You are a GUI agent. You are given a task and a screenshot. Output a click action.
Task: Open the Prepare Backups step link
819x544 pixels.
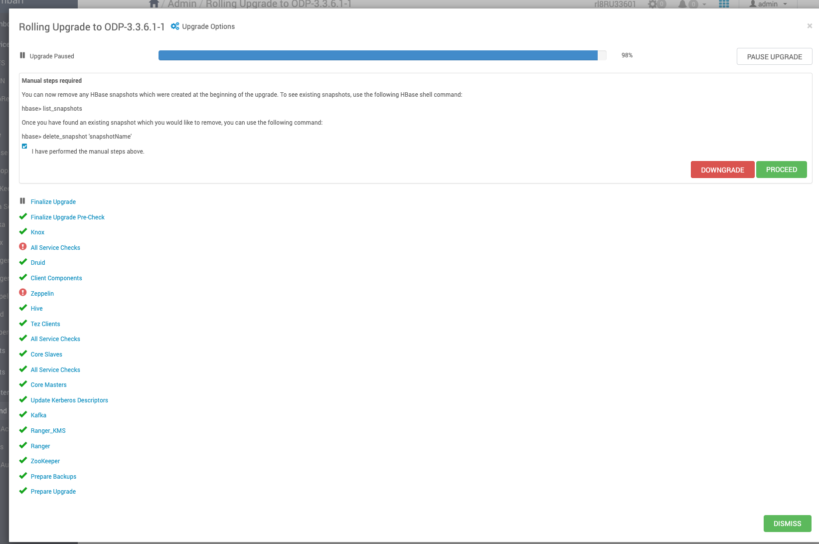tap(53, 477)
